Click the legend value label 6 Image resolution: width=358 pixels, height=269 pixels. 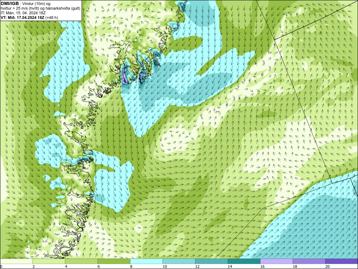coord(99,266)
